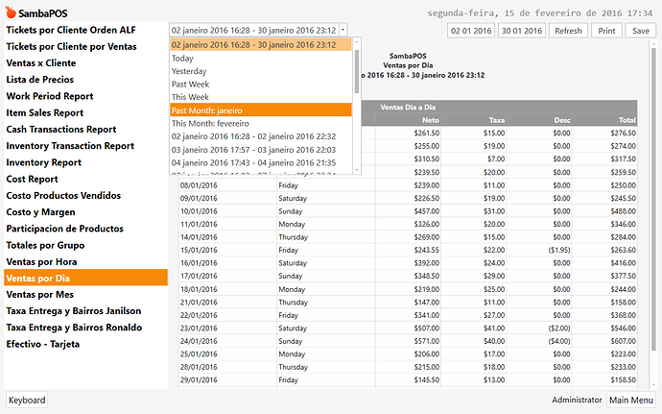Click the dropdown list scroll-up arrow
Screen dimensions: 662x414
point(357,41)
